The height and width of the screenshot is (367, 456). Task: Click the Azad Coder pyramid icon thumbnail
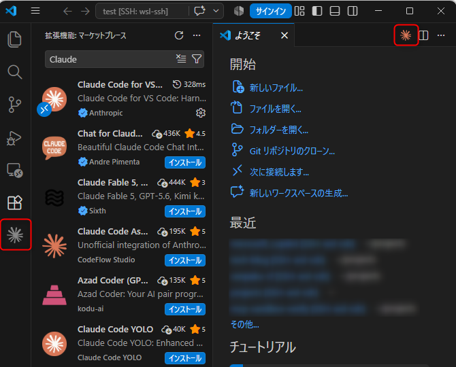coord(54,295)
